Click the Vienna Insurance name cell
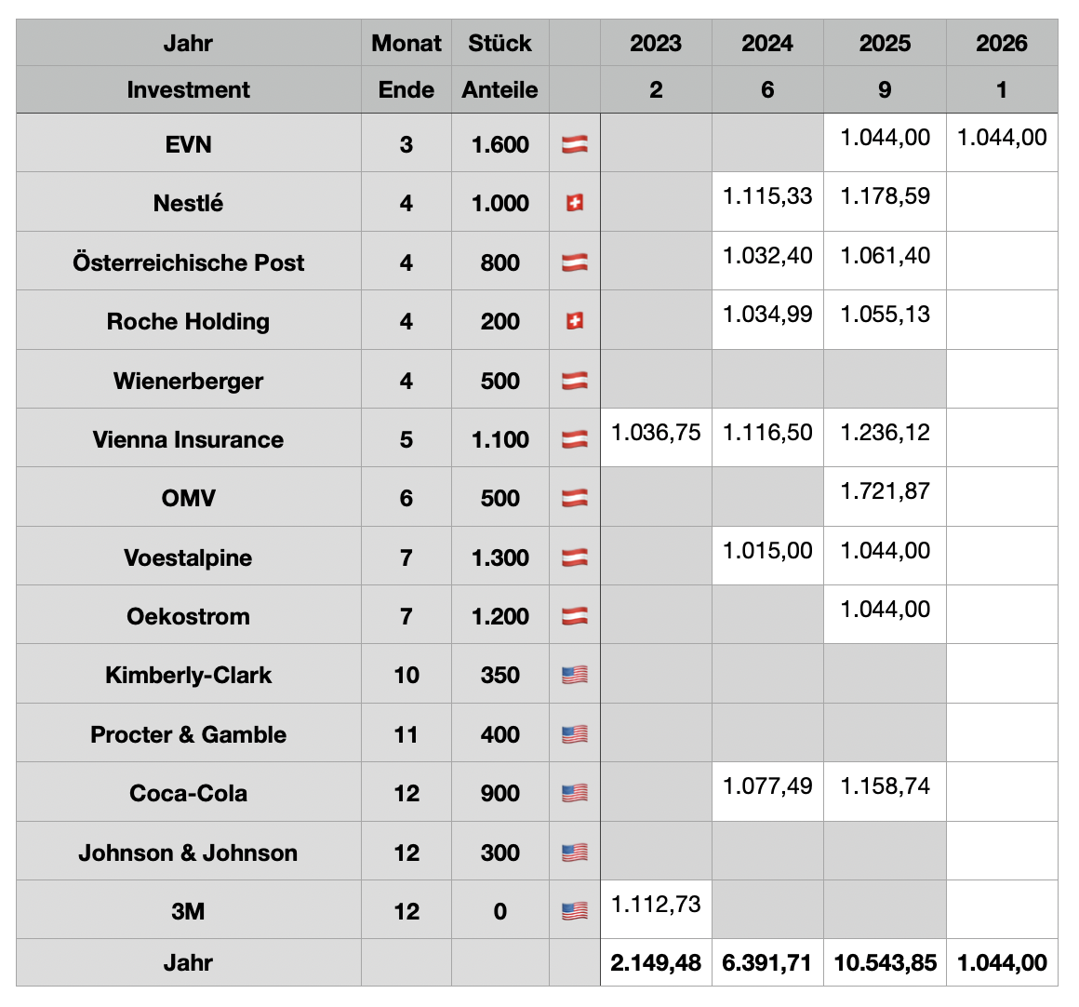 coord(188,439)
